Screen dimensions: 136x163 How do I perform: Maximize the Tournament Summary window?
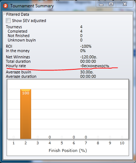[x=111, y=4]
